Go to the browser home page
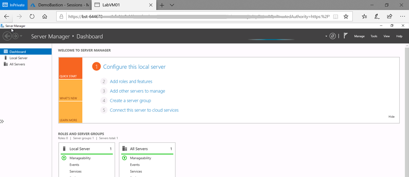The height and width of the screenshot is (177, 409). point(45,16)
